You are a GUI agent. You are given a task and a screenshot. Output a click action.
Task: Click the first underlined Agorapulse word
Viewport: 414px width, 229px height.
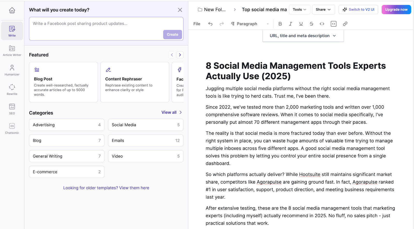point(269,182)
